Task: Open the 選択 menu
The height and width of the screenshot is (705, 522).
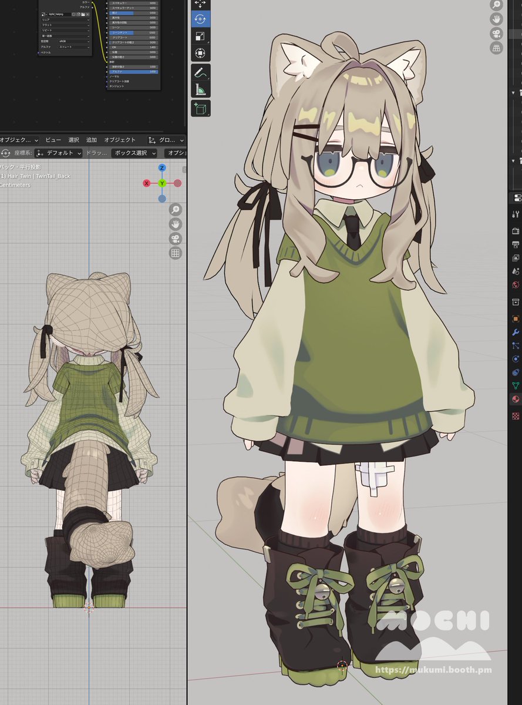Action: (x=73, y=140)
